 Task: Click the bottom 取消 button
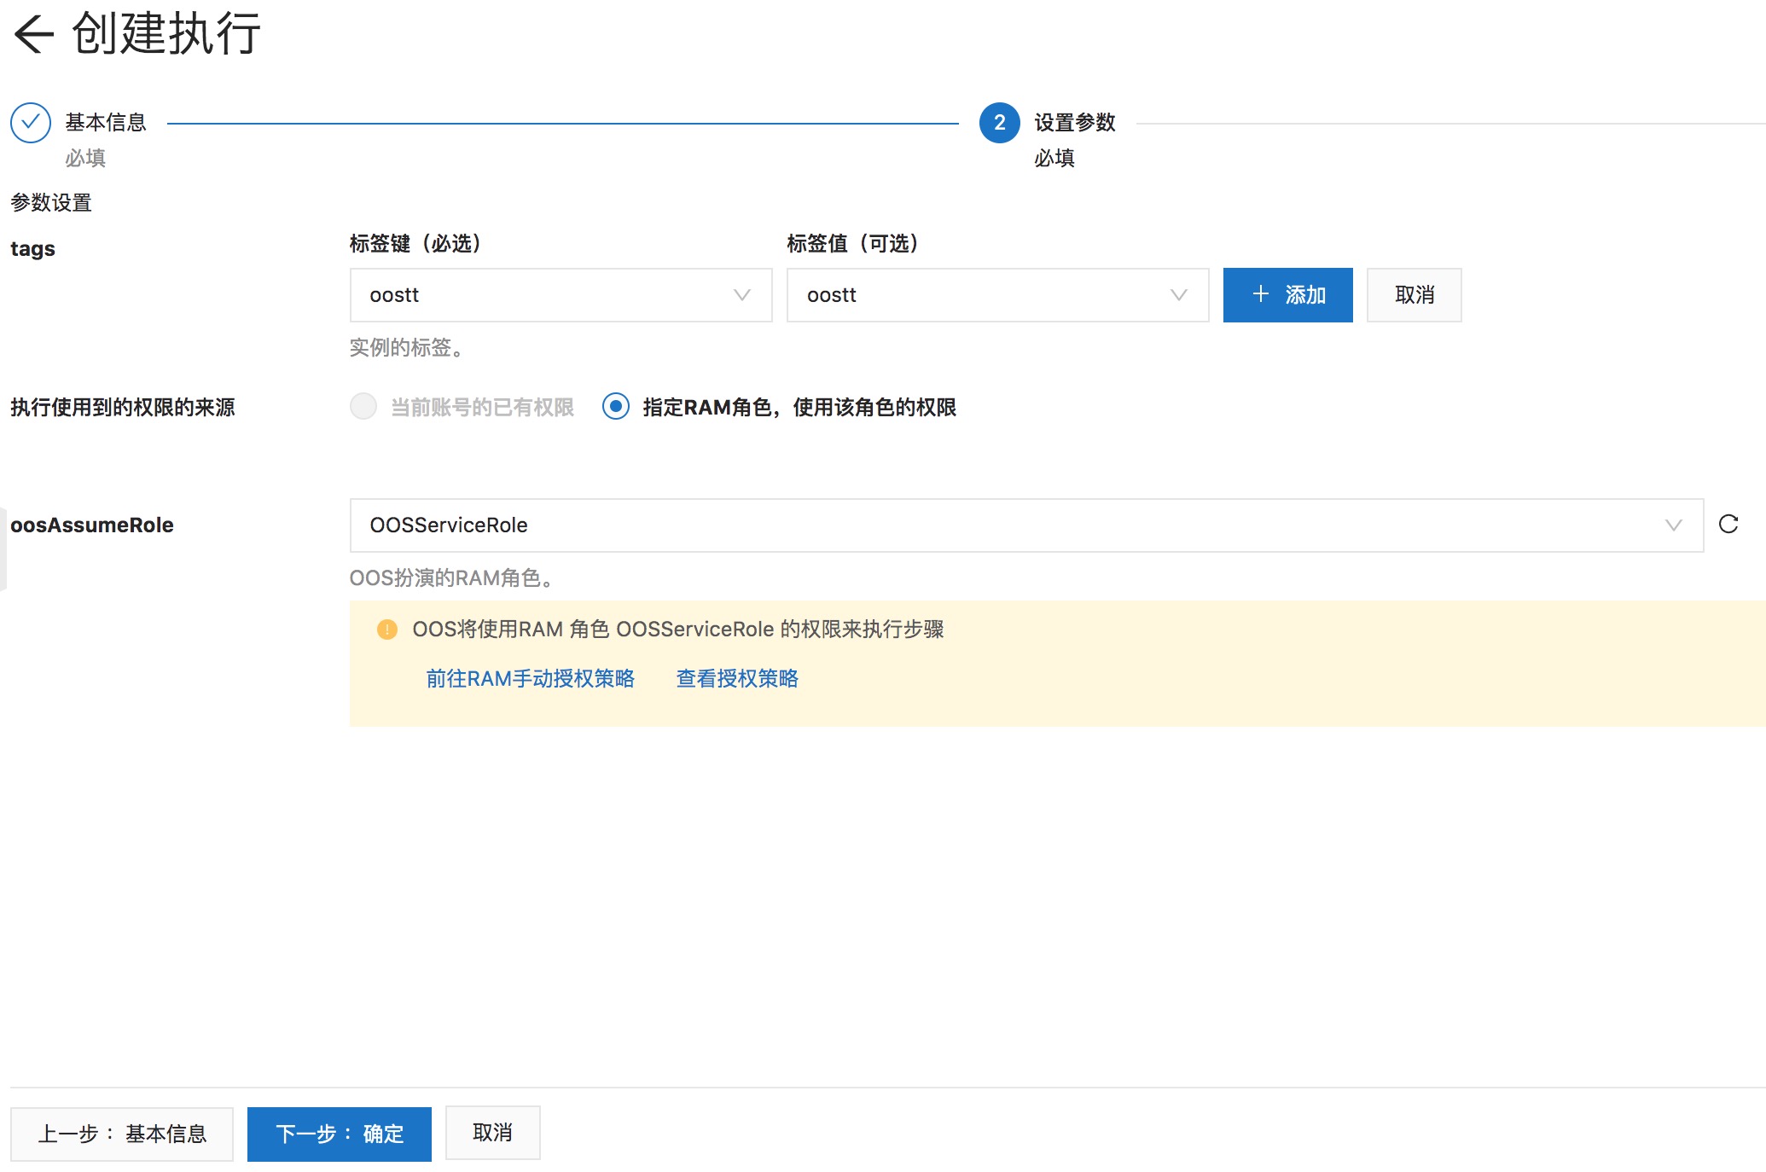click(x=492, y=1133)
